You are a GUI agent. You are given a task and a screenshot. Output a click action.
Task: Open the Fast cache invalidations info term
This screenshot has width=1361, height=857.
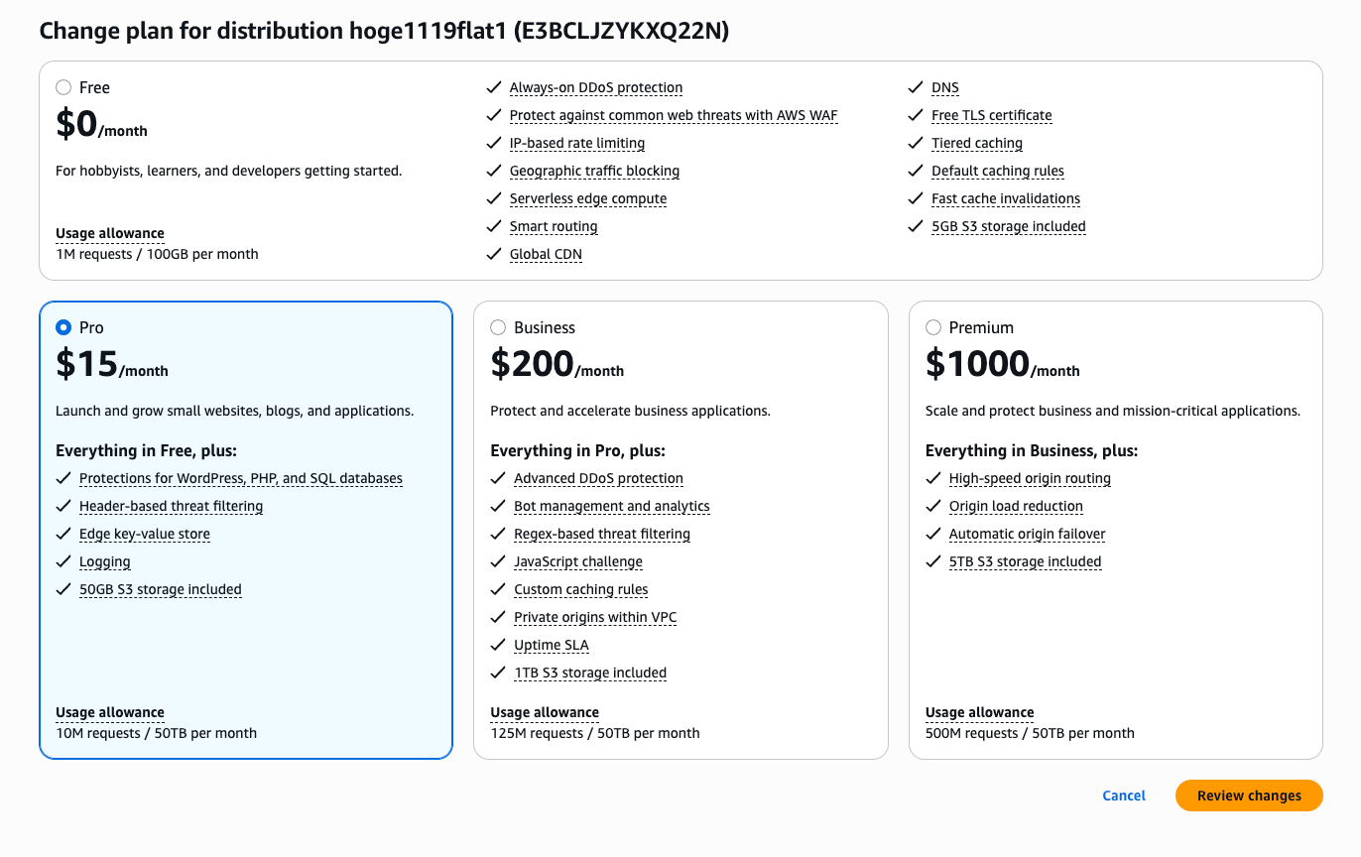click(1005, 199)
